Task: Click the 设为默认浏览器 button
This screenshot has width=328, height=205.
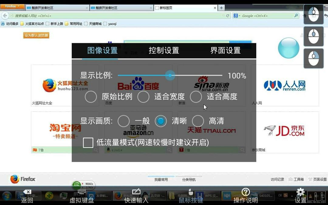Action: pos(36,36)
